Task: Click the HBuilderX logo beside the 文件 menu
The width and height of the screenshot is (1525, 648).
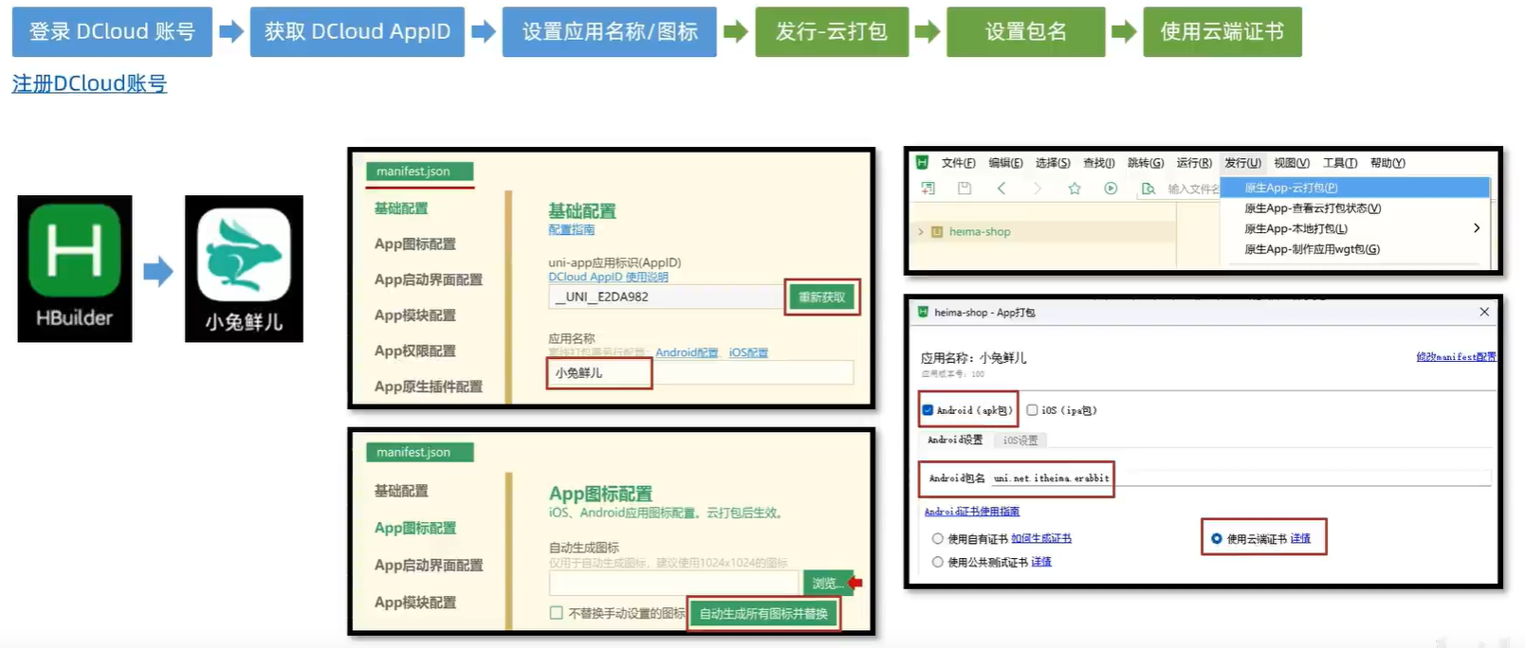Action: tap(922, 162)
